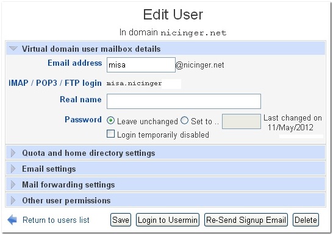Expand Mail forwarding settings arrow
The image size is (333, 235).
[13, 184]
